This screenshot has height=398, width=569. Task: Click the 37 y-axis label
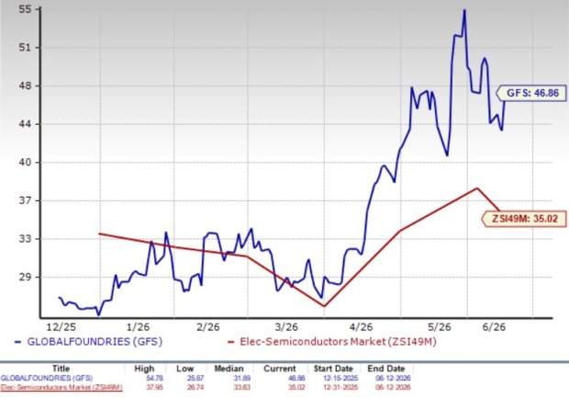(x=25, y=200)
